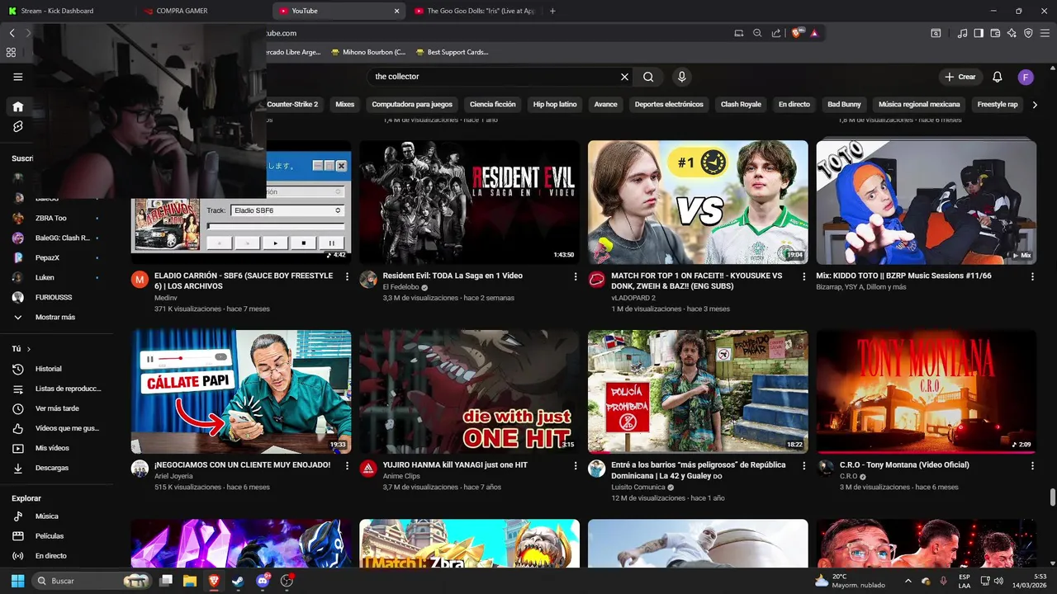Open Brave Shields lion icon
The image size is (1057, 594).
(x=797, y=33)
